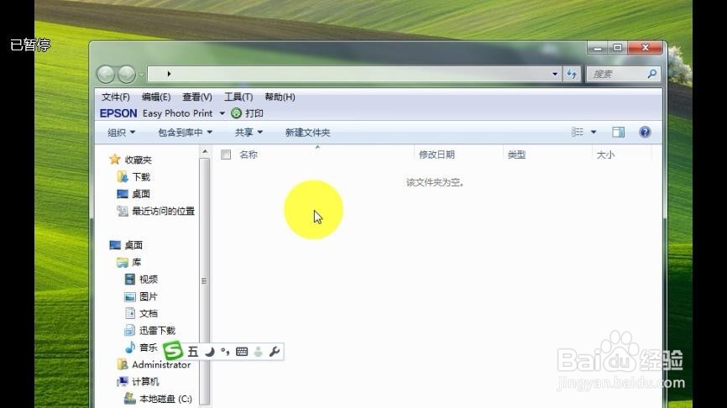727x408 pixels.
Task: Click the Music note library icon
Action: (x=130, y=348)
